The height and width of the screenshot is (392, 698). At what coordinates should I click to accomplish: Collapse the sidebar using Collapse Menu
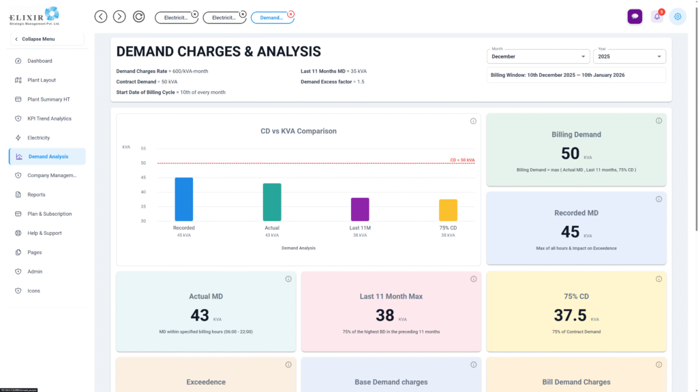click(x=46, y=39)
